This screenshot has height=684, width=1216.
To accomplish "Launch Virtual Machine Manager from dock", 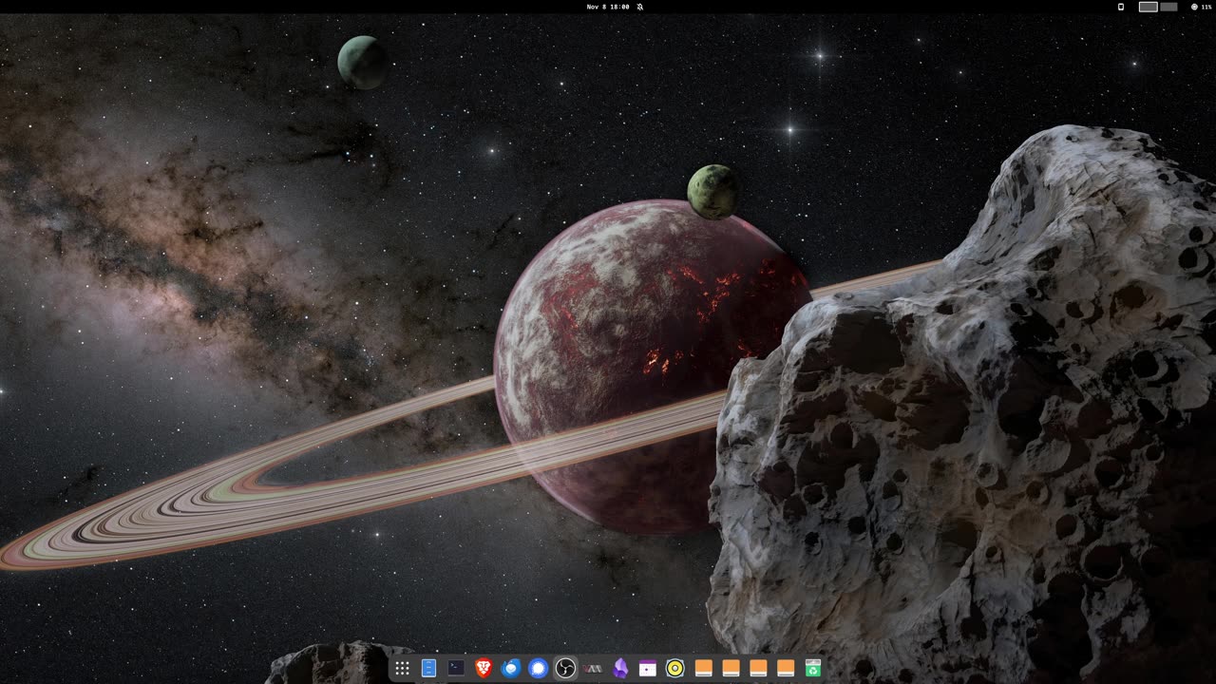I will (x=594, y=669).
